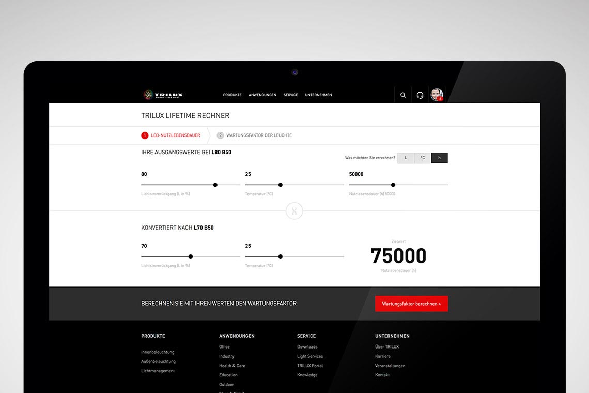Screen dimensions: 589x393
Task: Open the Produkte menu
Action: pyautogui.click(x=232, y=95)
